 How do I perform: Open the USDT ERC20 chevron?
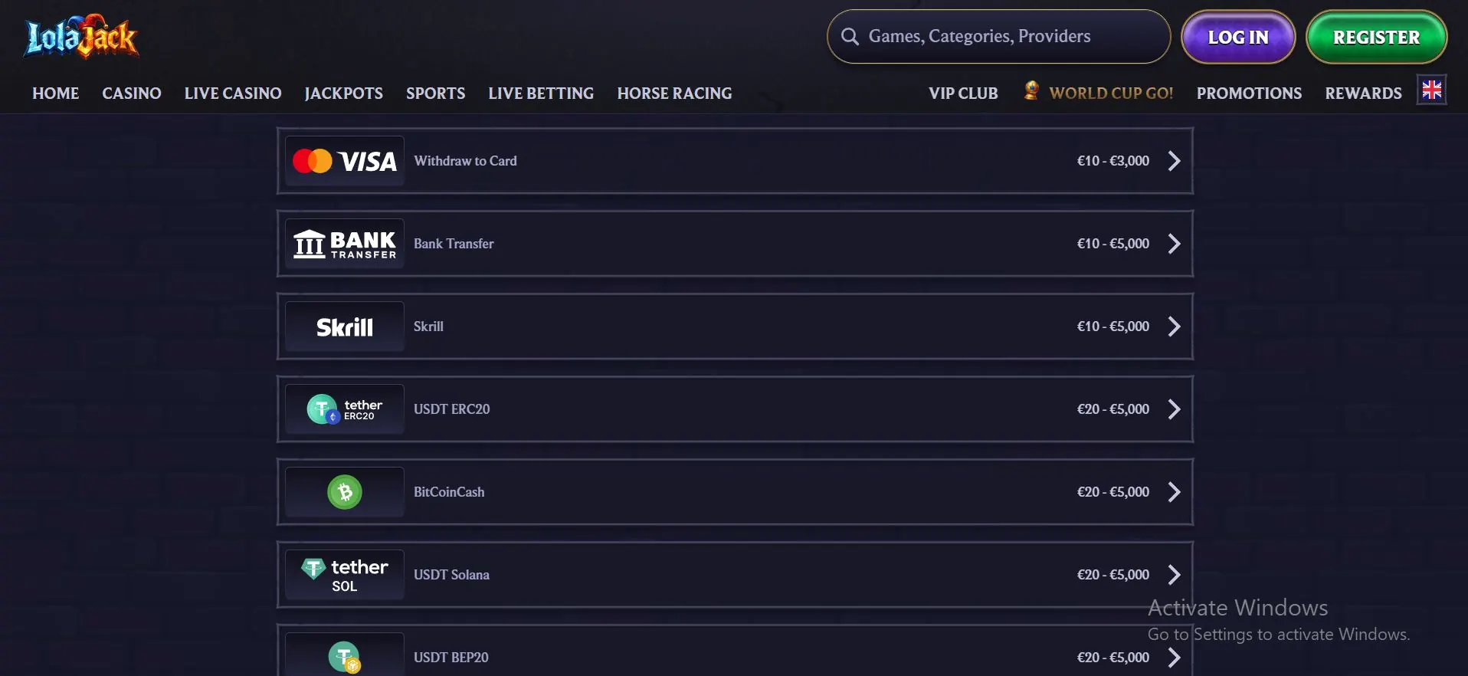(1174, 409)
